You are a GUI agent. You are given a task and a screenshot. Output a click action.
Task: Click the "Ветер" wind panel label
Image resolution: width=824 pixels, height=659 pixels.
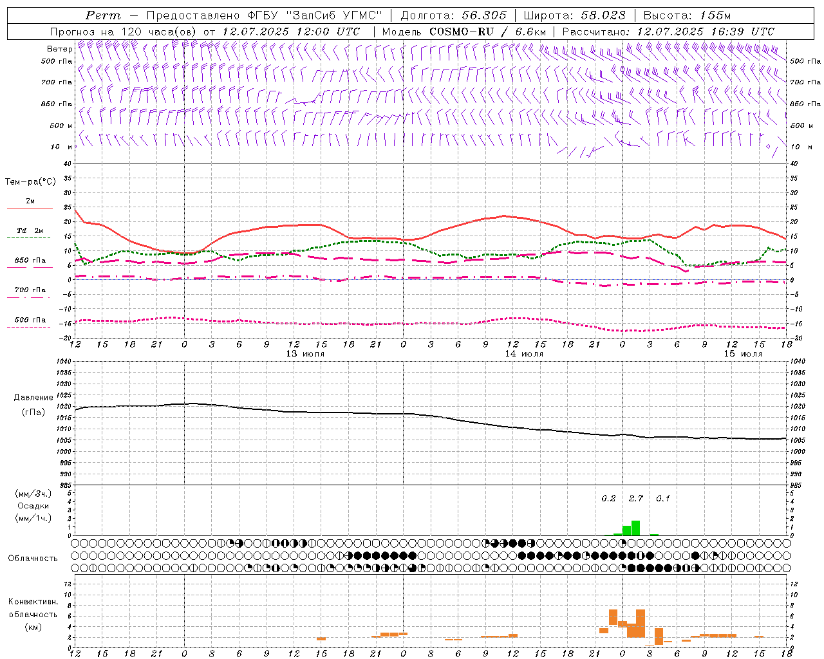click(x=59, y=49)
